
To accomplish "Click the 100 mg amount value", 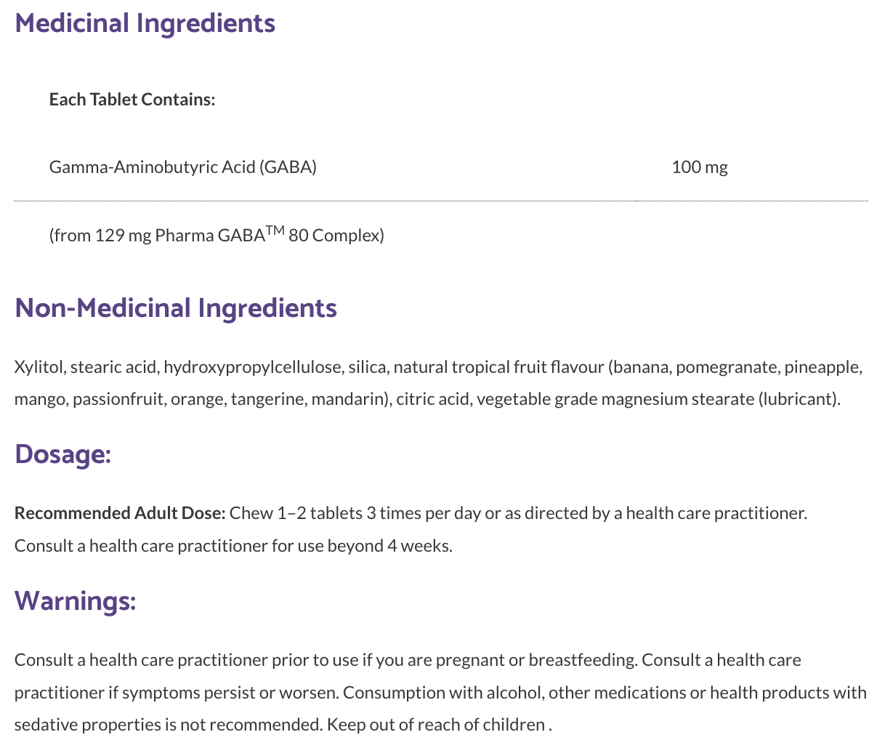I will 699,167.
